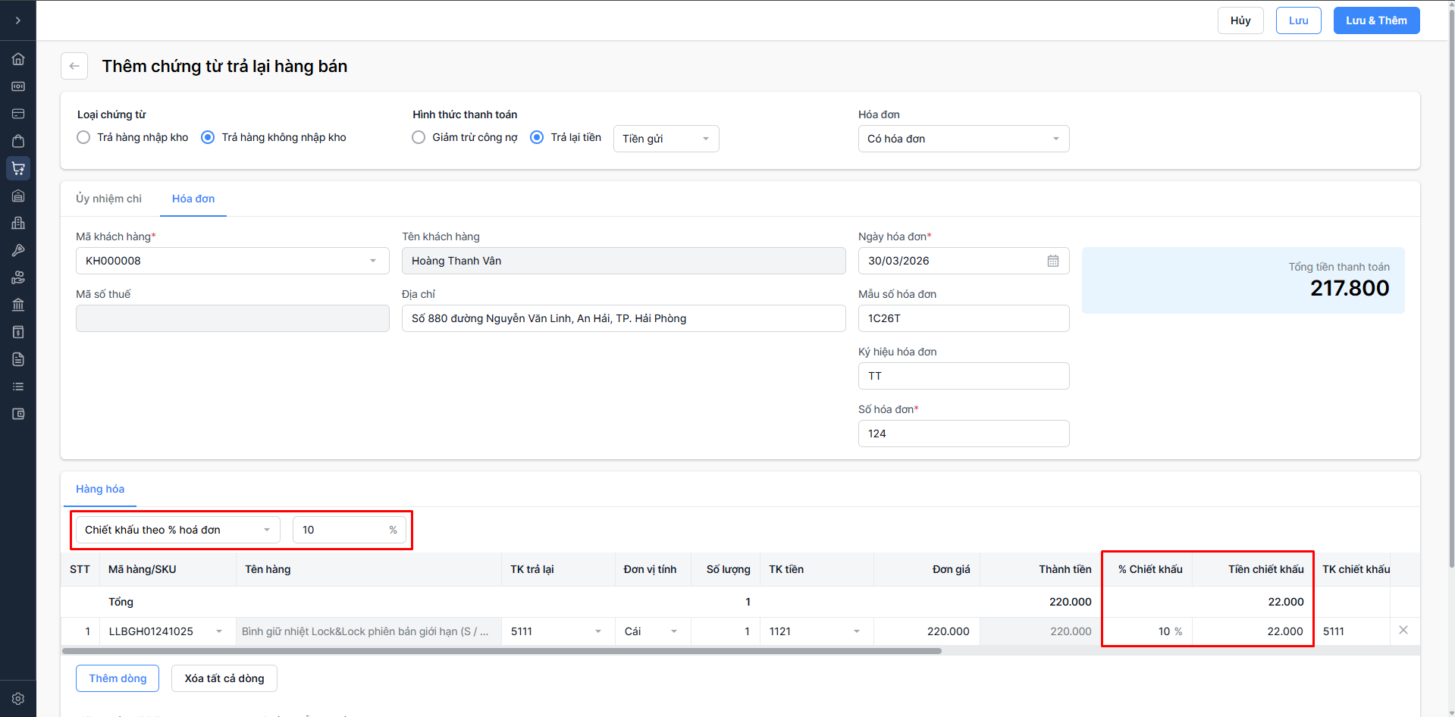Open the home dashboard icon in sidebar
Viewport: 1455px width, 717px height.
(x=18, y=59)
